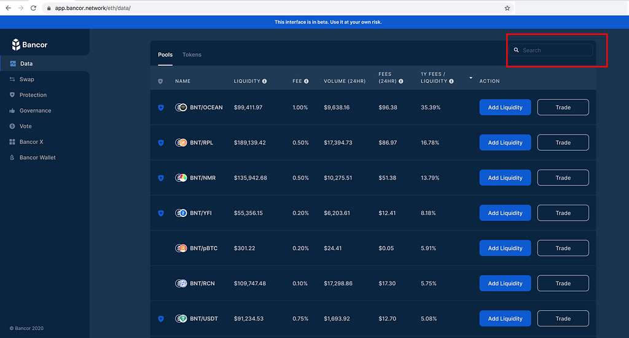The height and width of the screenshot is (338, 629).
Task: Click the 35.39% fees ratio value
Action: 431,107
